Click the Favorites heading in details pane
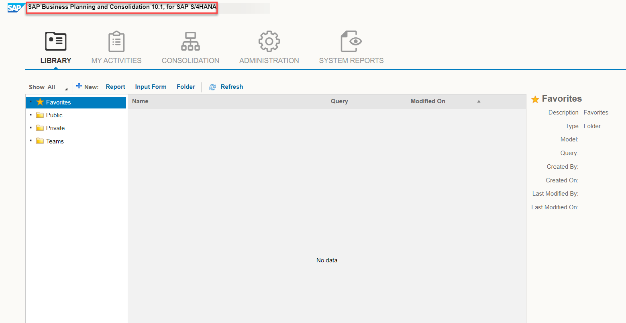The width and height of the screenshot is (626, 323). (x=562, y=98)
